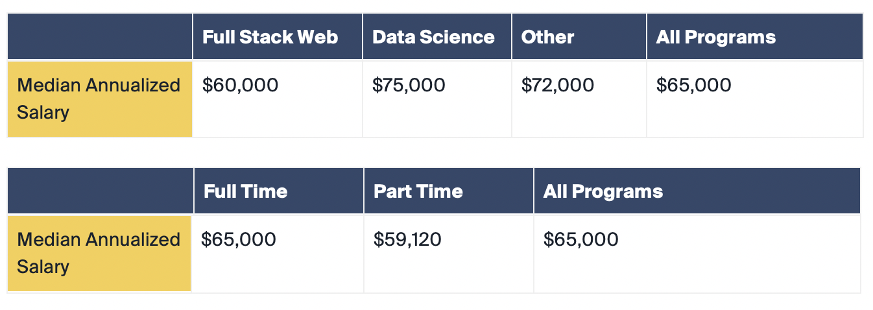Select $65,000 under All Programs next to $72,000
Viewport: 873px width, 310px height.
(755, 99)
